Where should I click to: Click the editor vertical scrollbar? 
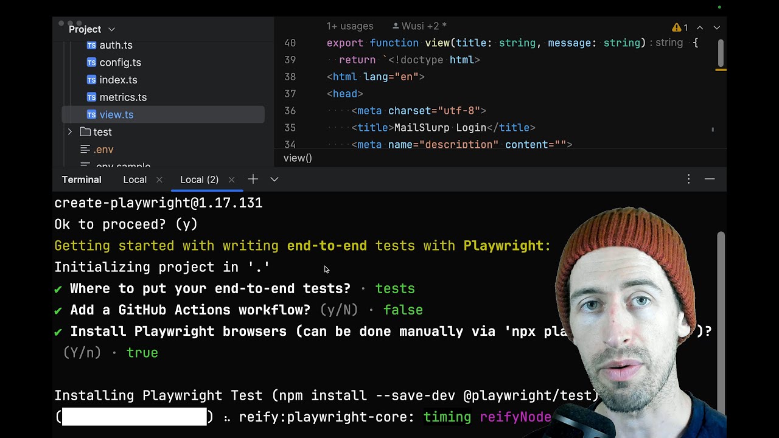721,54
